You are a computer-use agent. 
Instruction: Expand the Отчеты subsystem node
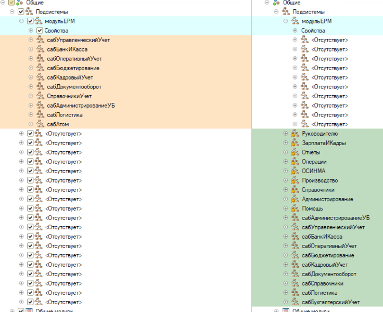click(x=286, y=152)
